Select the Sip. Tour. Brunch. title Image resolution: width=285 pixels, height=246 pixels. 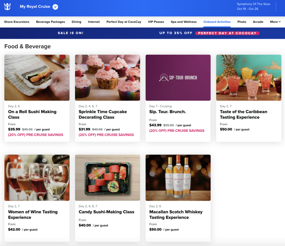coord(167,112)
